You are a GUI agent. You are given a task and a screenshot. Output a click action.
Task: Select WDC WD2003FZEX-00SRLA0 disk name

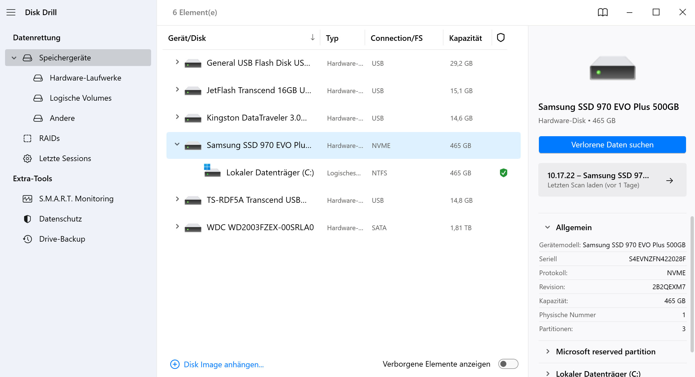(x=260, y=227)
